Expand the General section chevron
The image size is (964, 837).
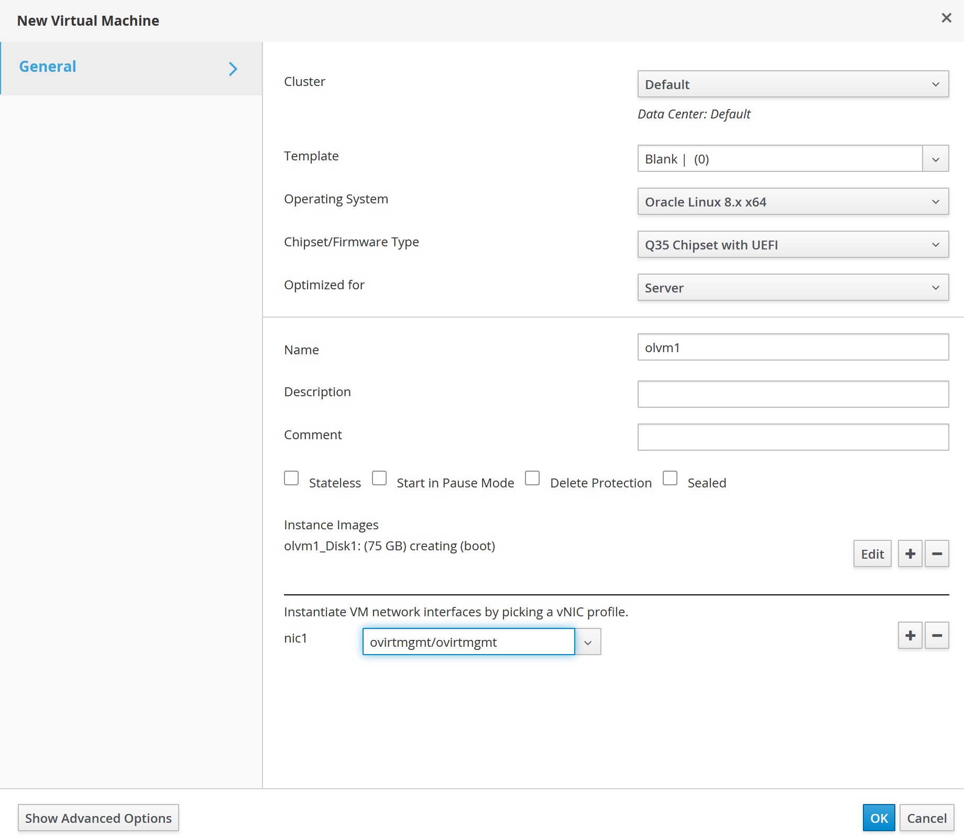pyautogui.click(x=233, y=69)
